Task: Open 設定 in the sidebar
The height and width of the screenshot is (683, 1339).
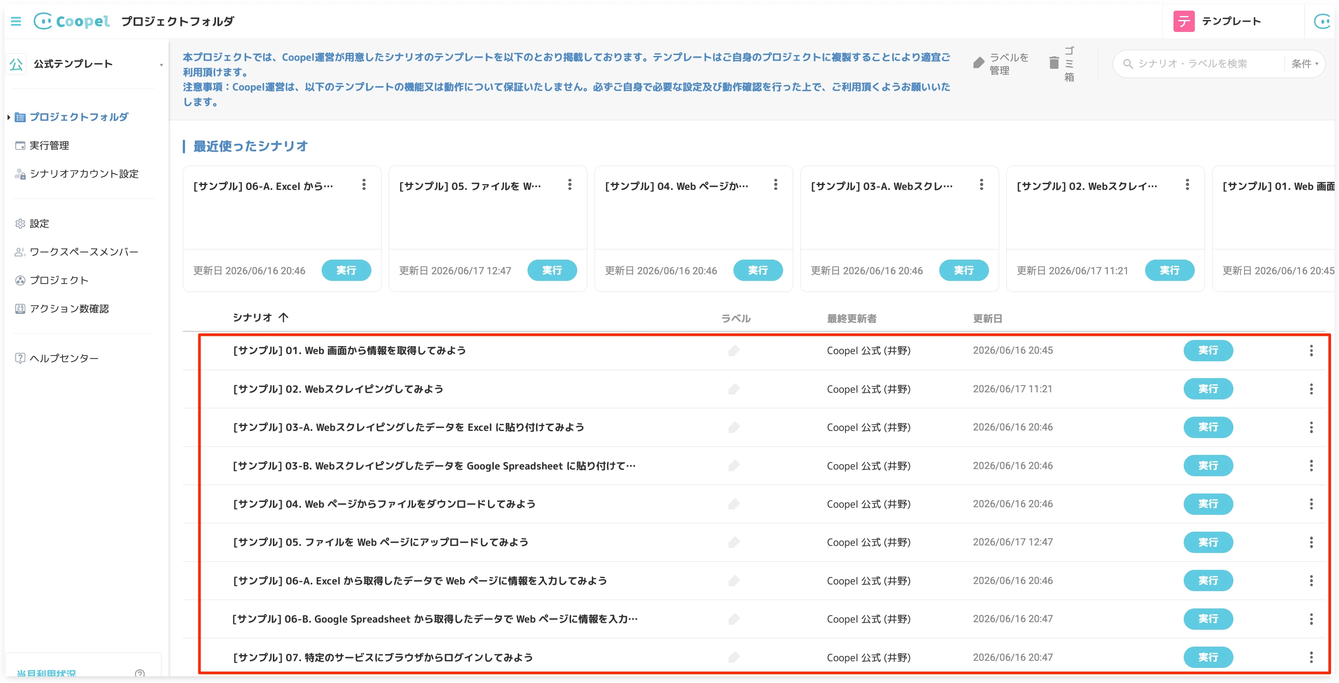Action: click(39, 224)
